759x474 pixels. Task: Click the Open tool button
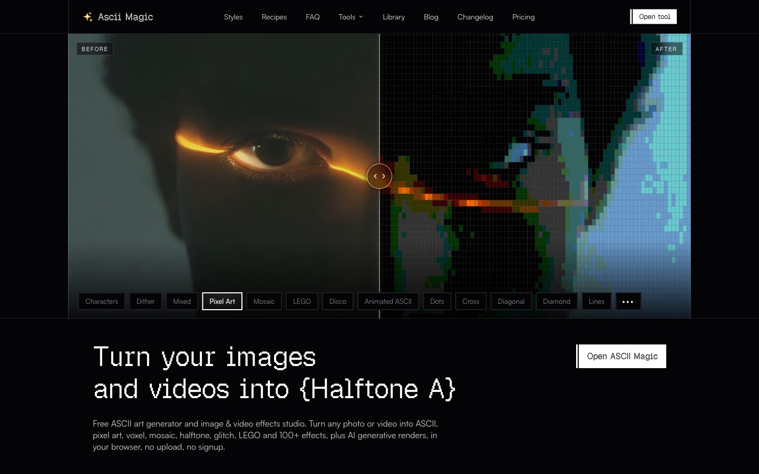click(x=654, y=17)
